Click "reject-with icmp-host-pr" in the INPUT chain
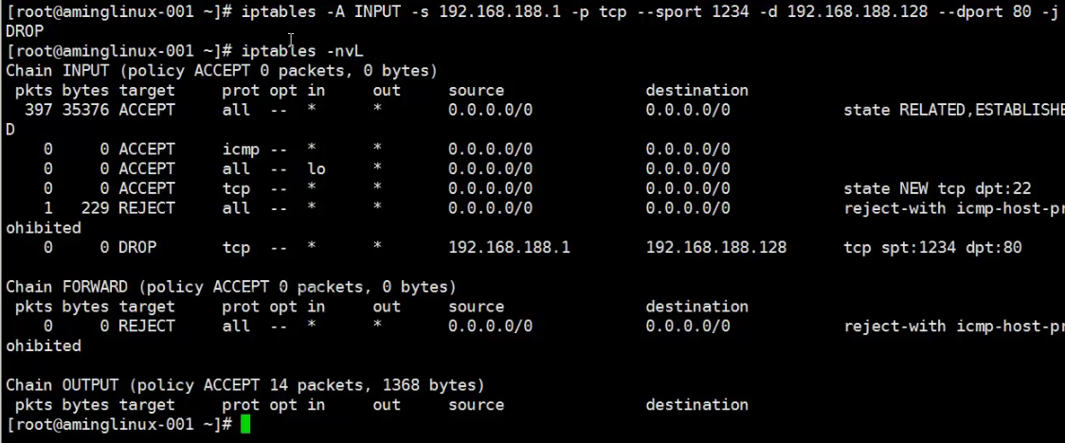 (953, 208)
